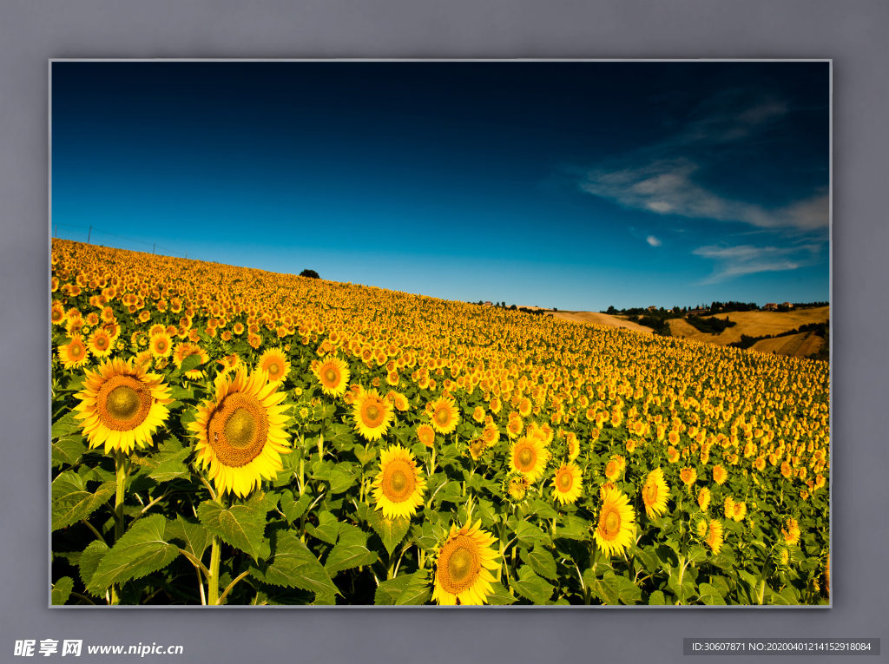Screen dimensions: 889x664
Task: Open the www.nipic.cn watermark link
Action: click(x=135, y=648)
